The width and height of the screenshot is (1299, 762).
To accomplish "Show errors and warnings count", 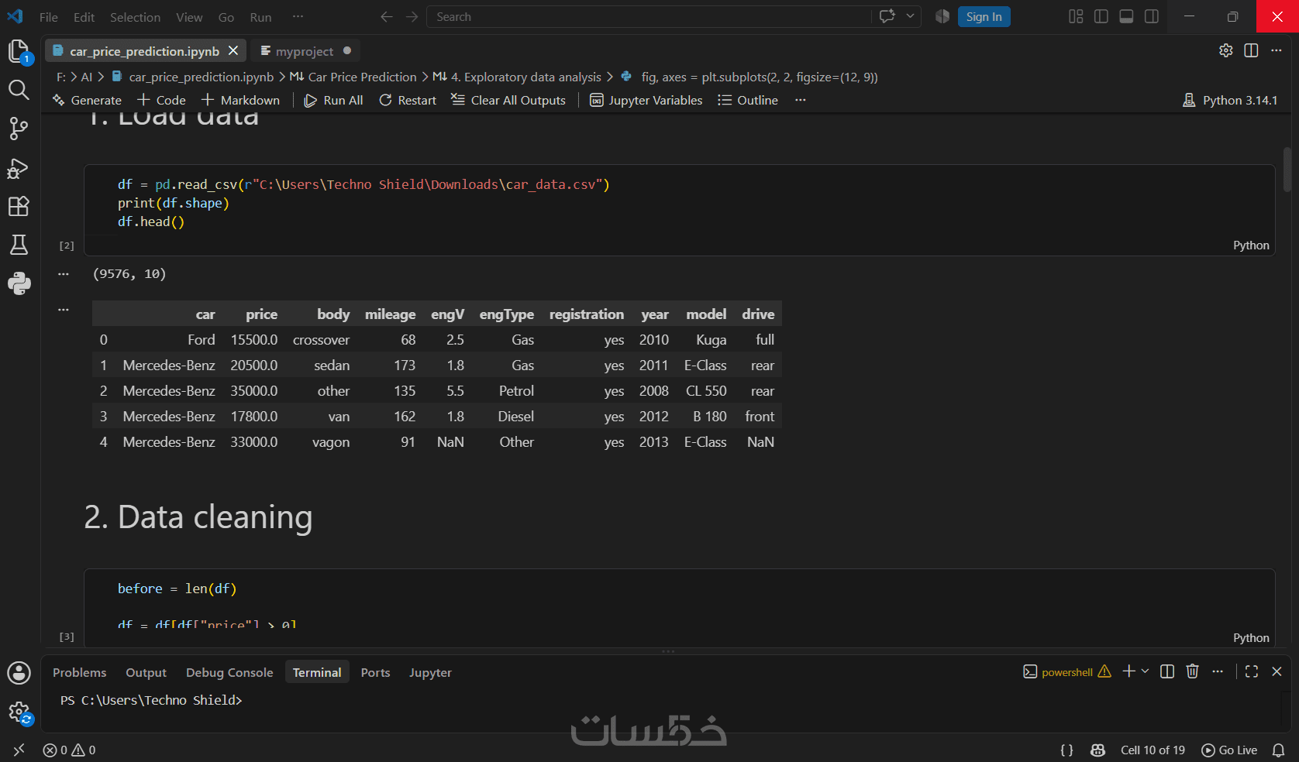I will (69, 750).
